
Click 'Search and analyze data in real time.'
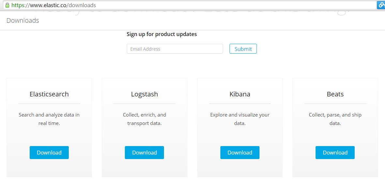tap(49, 119)
